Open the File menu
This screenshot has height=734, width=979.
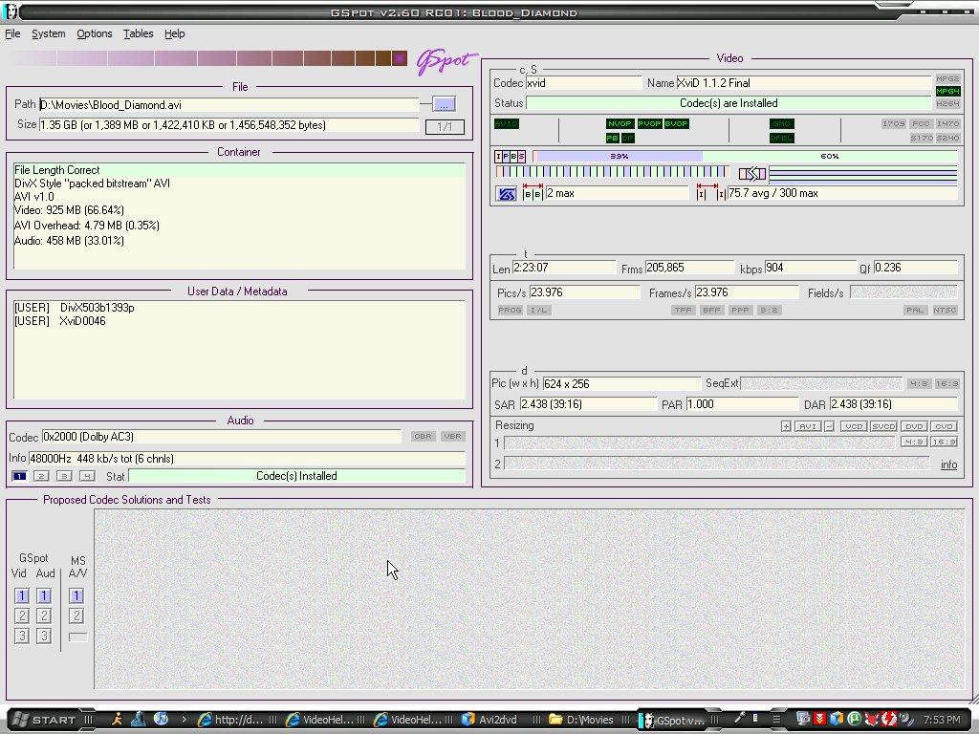(x=12, y=33)
